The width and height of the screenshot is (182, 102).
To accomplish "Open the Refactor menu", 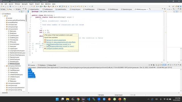I will click(x=17, y=4).
